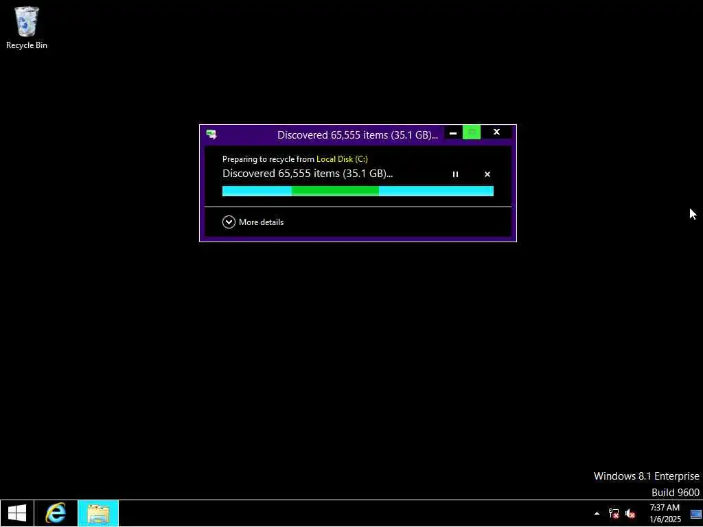Open File Explorer taskbar button
The image size is (703, 527).
point(98,513)
